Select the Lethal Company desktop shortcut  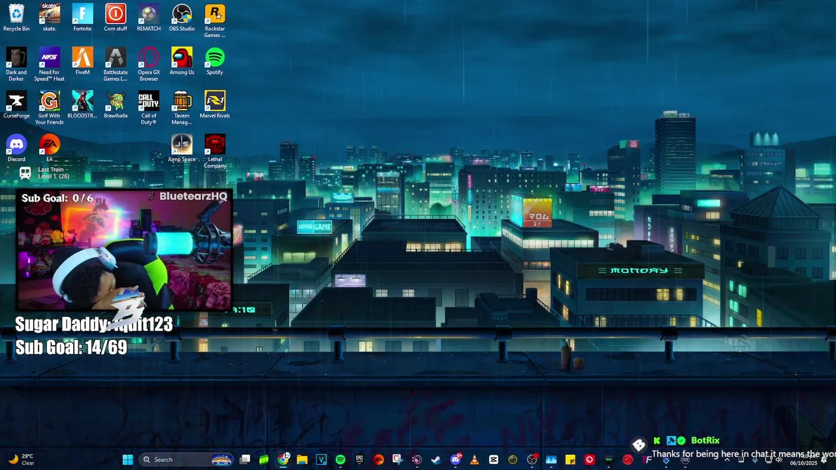[215, 151]
